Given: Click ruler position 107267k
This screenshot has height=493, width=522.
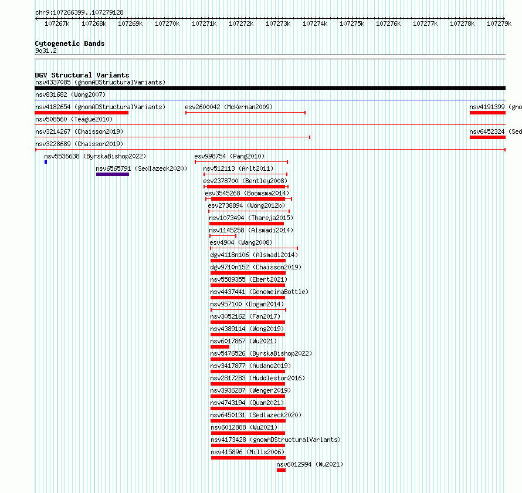Looking at the screenshot, I should pyautogui.click(x=57, y=23).
